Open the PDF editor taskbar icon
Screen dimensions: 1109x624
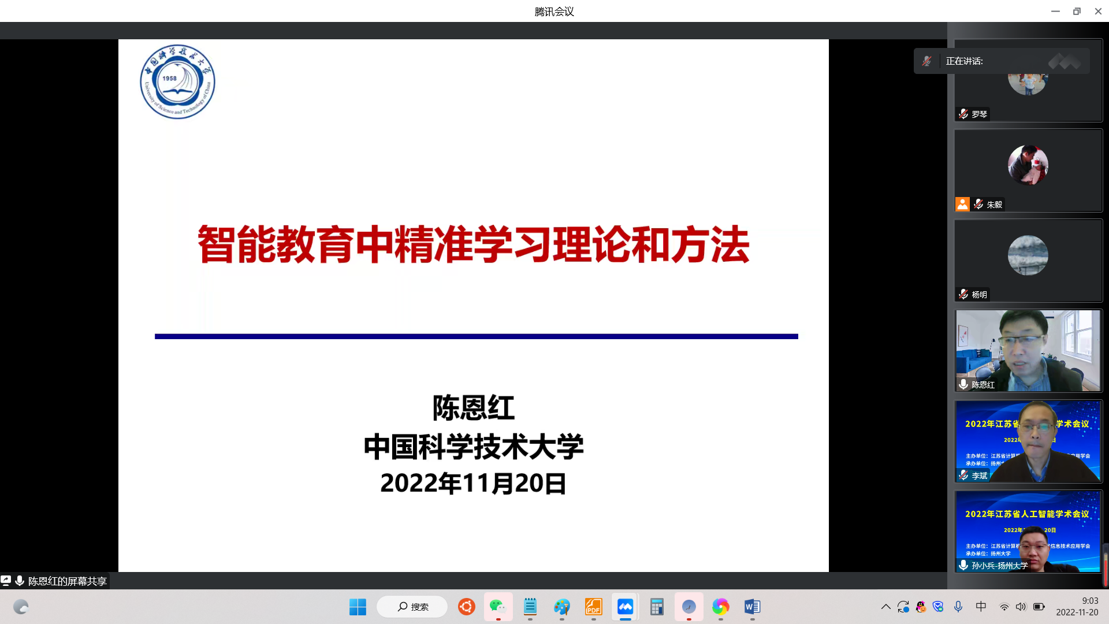click(x=593, y=607)
